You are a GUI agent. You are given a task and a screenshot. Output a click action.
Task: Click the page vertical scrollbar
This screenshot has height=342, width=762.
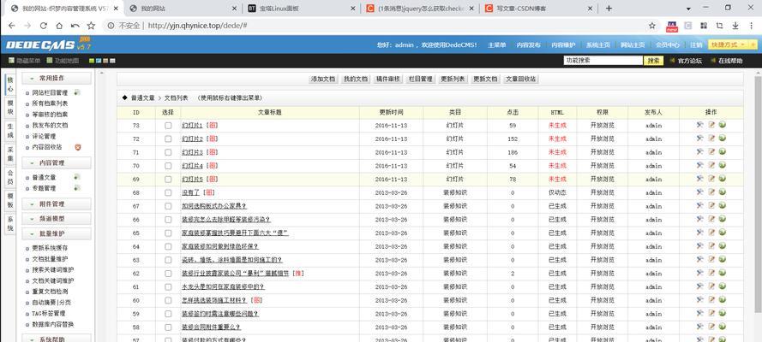pyautogui.click(x=758, y=194)
